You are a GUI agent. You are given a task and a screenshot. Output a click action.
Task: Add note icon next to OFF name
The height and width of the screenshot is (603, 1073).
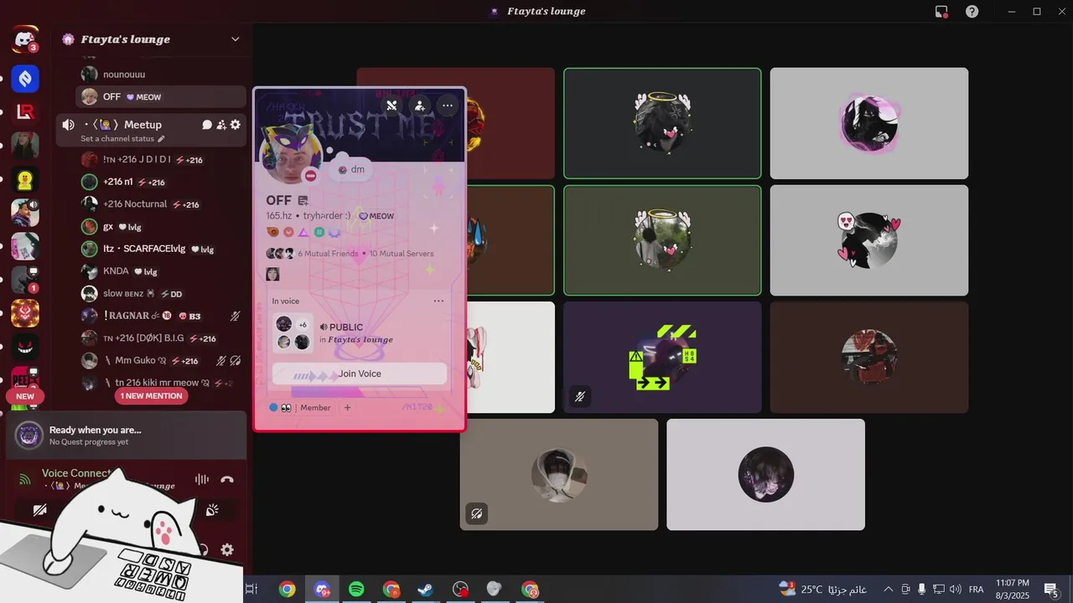point(303,201)
